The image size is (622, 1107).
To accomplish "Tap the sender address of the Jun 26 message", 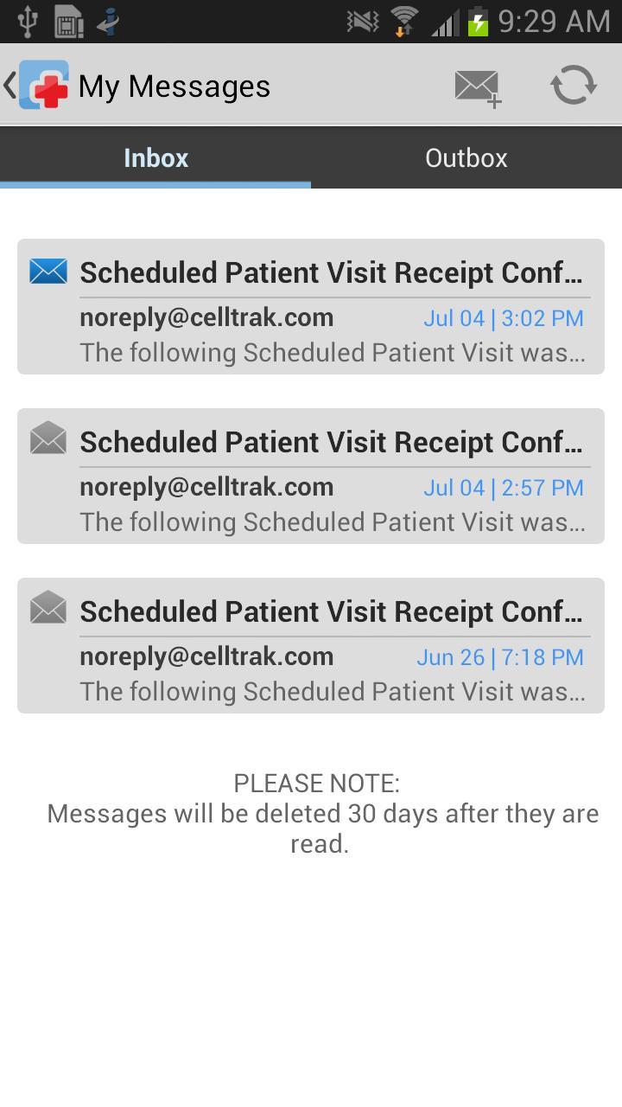I will click(206, 656).
